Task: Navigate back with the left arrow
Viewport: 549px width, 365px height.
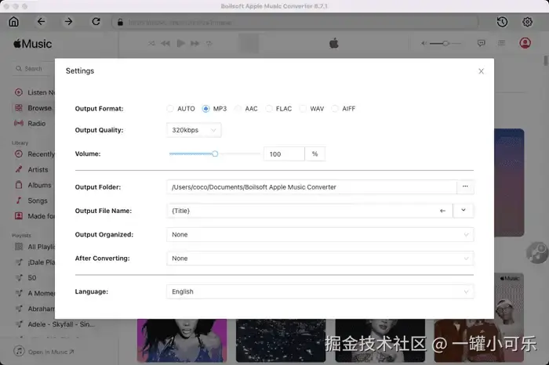Action: pos(41,22)
